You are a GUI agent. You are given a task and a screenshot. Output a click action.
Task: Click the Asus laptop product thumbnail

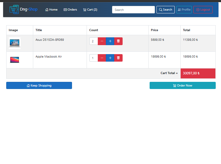pyautogui.click(x=15, y=43)
